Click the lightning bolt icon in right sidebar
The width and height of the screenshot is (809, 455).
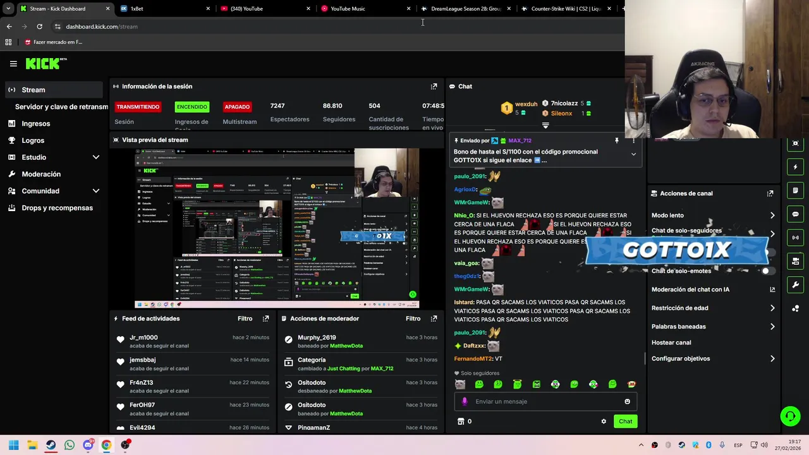tap(795, 167)
